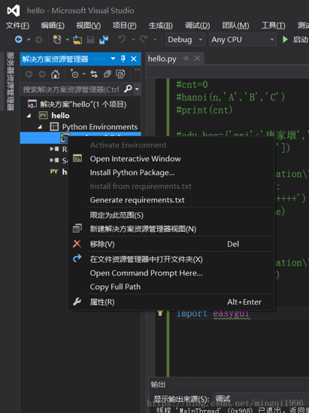Click the Open File folder toolbar icon
The image size is (309, 413).
[77, 40]
